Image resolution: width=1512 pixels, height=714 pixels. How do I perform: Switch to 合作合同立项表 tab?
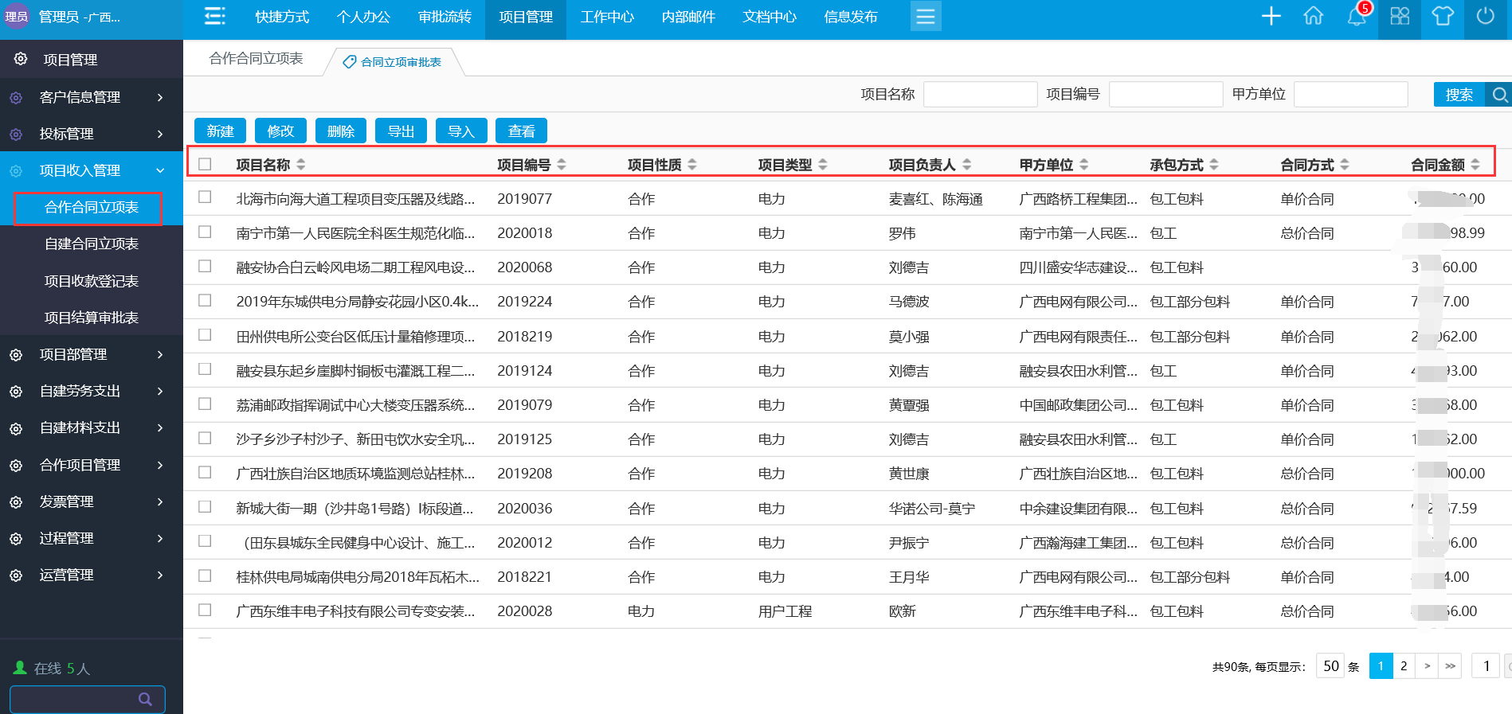[x=256, y=59]
